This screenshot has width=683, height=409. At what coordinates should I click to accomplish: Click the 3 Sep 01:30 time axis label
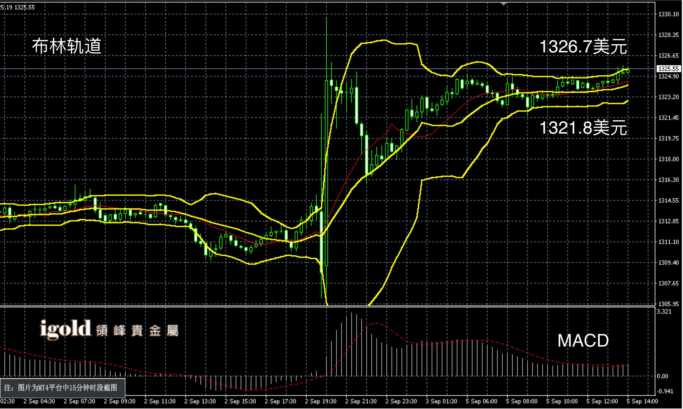tap(441, 401)
